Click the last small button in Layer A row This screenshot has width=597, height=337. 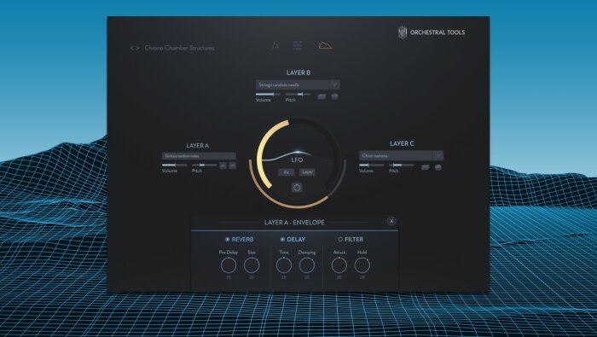(x=232, y=166)
